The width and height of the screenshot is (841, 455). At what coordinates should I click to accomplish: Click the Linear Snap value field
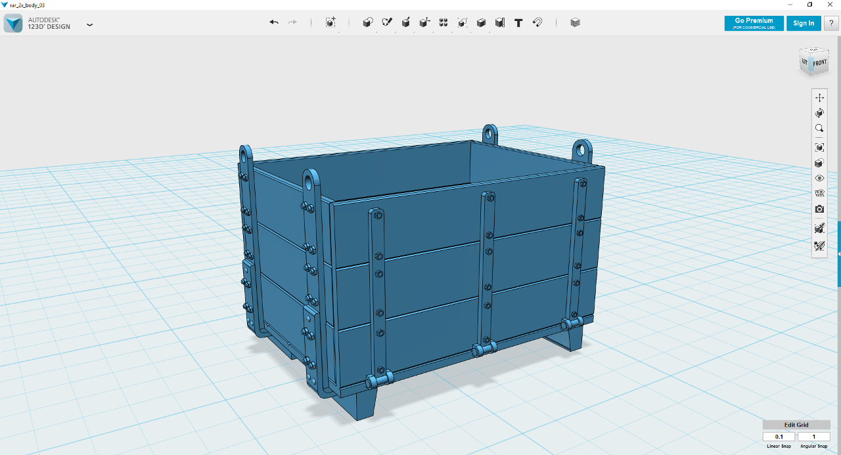click(x=779, y=437)
